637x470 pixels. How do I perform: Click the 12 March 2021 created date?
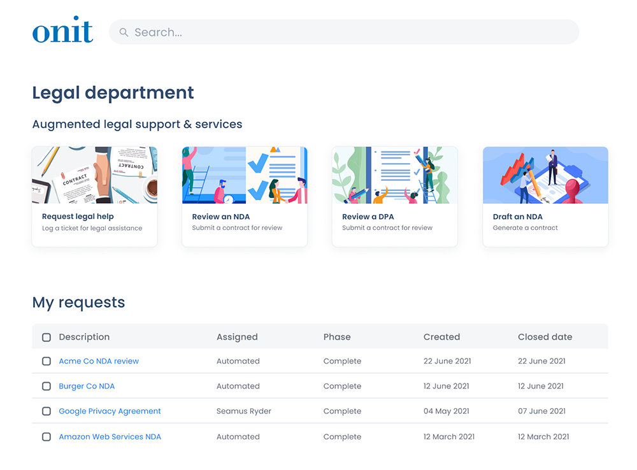click(x=449, y=437)
